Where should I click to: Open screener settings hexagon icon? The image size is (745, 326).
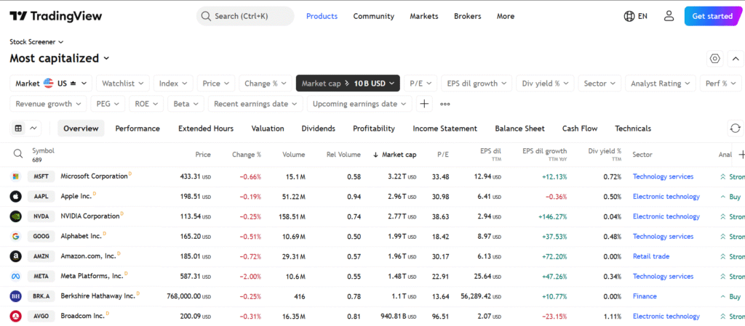(x=715, y=59)
